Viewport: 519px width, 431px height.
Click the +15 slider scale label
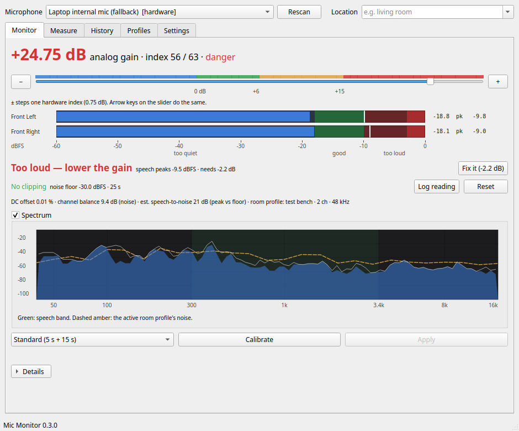point(340,91)
